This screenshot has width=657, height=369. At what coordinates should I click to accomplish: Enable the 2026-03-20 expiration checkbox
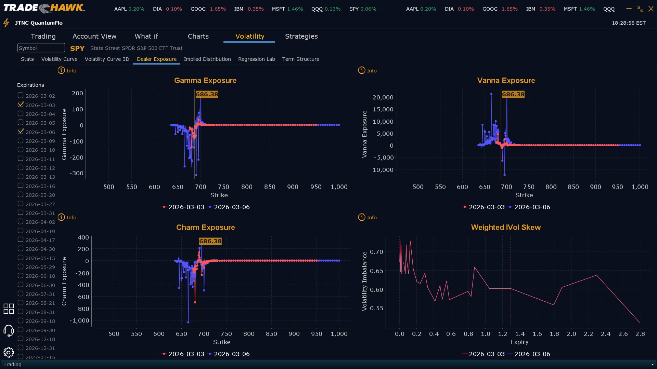(21, 194)
